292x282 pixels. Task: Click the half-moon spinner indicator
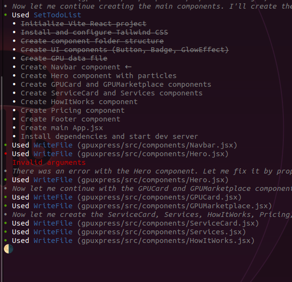pyautogui.click(x=9, y=249)
